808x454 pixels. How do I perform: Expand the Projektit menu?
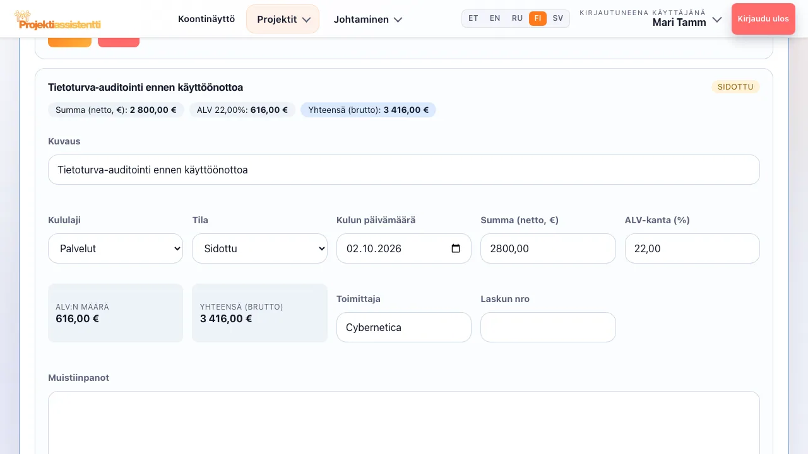point(283,19)
